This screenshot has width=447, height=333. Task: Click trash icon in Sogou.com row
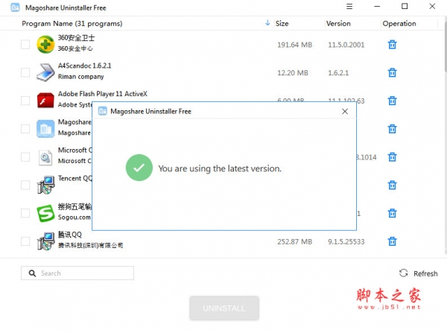pos(393,213)
